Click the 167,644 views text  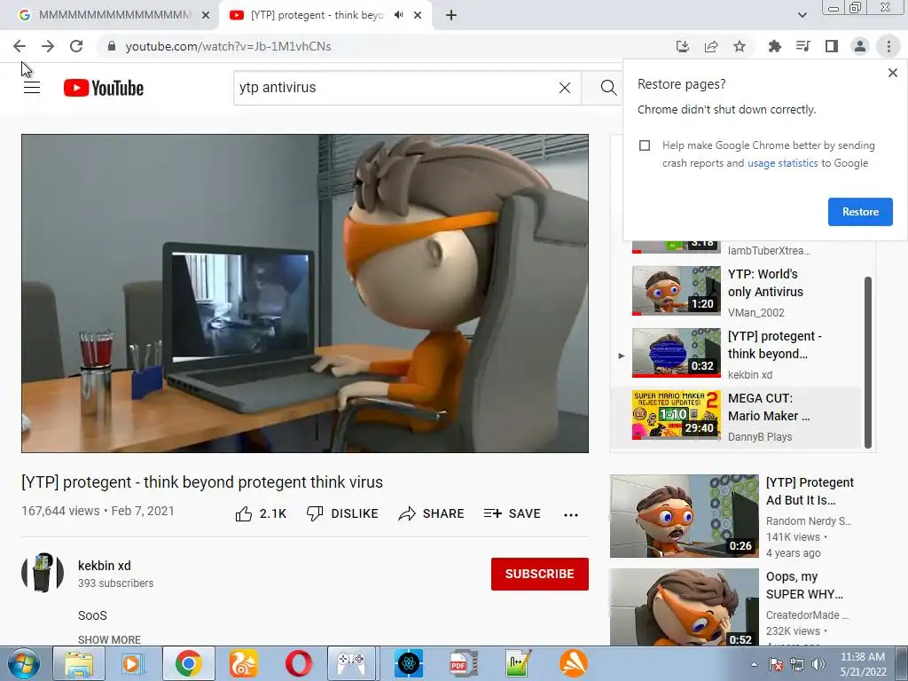point(60,511)
